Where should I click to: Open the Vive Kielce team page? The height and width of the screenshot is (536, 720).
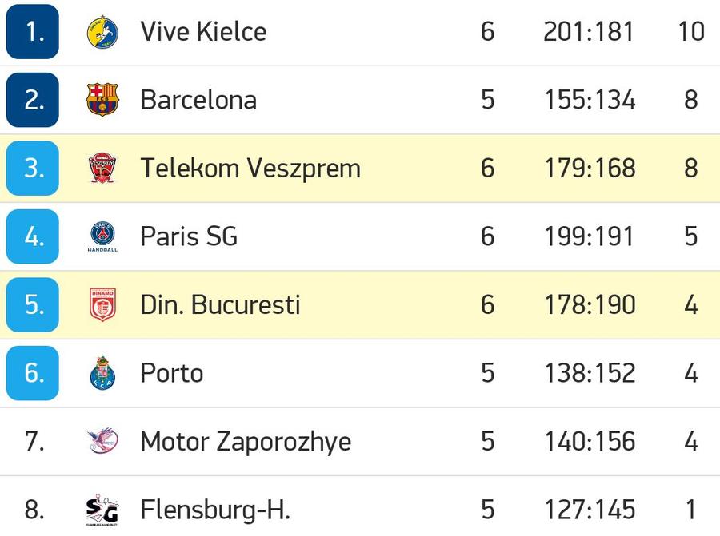tap(203, 32)
